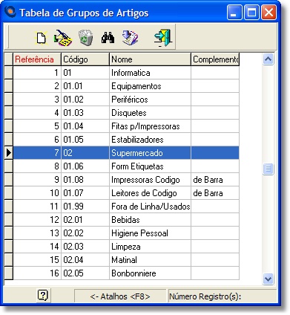Click the new record blank page icon

tap(41, 38)
